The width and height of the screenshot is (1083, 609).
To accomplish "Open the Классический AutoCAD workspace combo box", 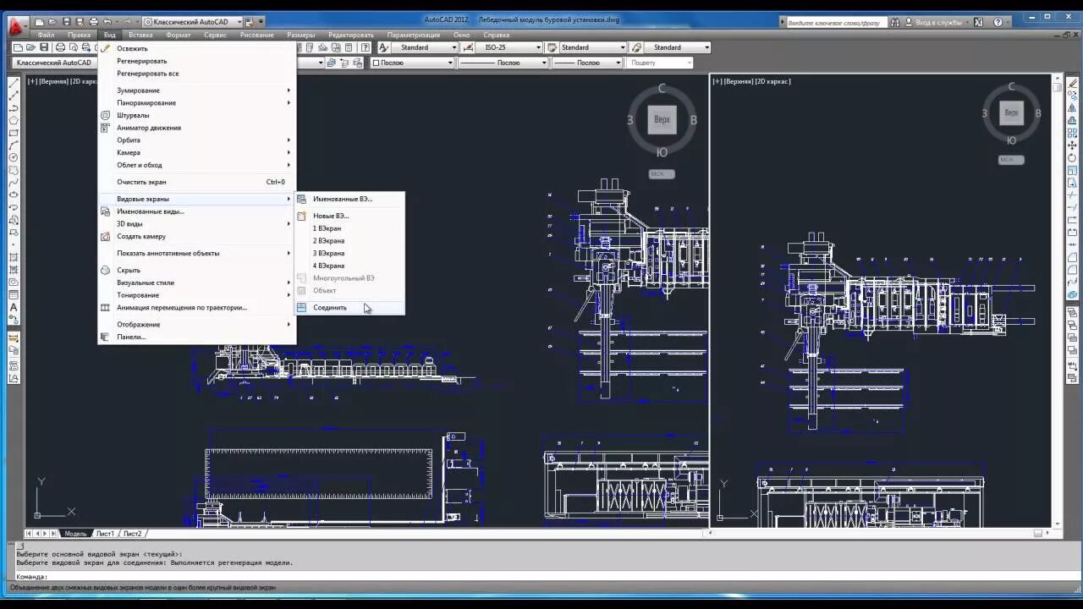I will pyautogui.click(x=55, y=63).
